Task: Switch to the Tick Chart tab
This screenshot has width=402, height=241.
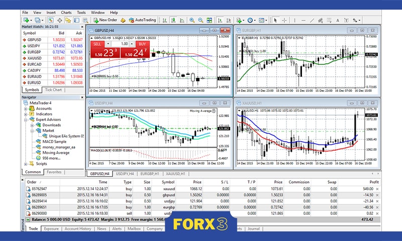Action: click(54, 90)
